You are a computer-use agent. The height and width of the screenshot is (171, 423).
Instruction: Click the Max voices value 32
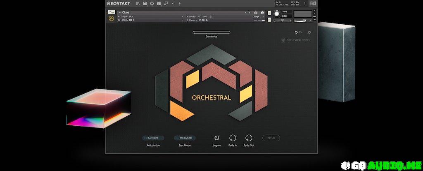click(x=211, y=16)
